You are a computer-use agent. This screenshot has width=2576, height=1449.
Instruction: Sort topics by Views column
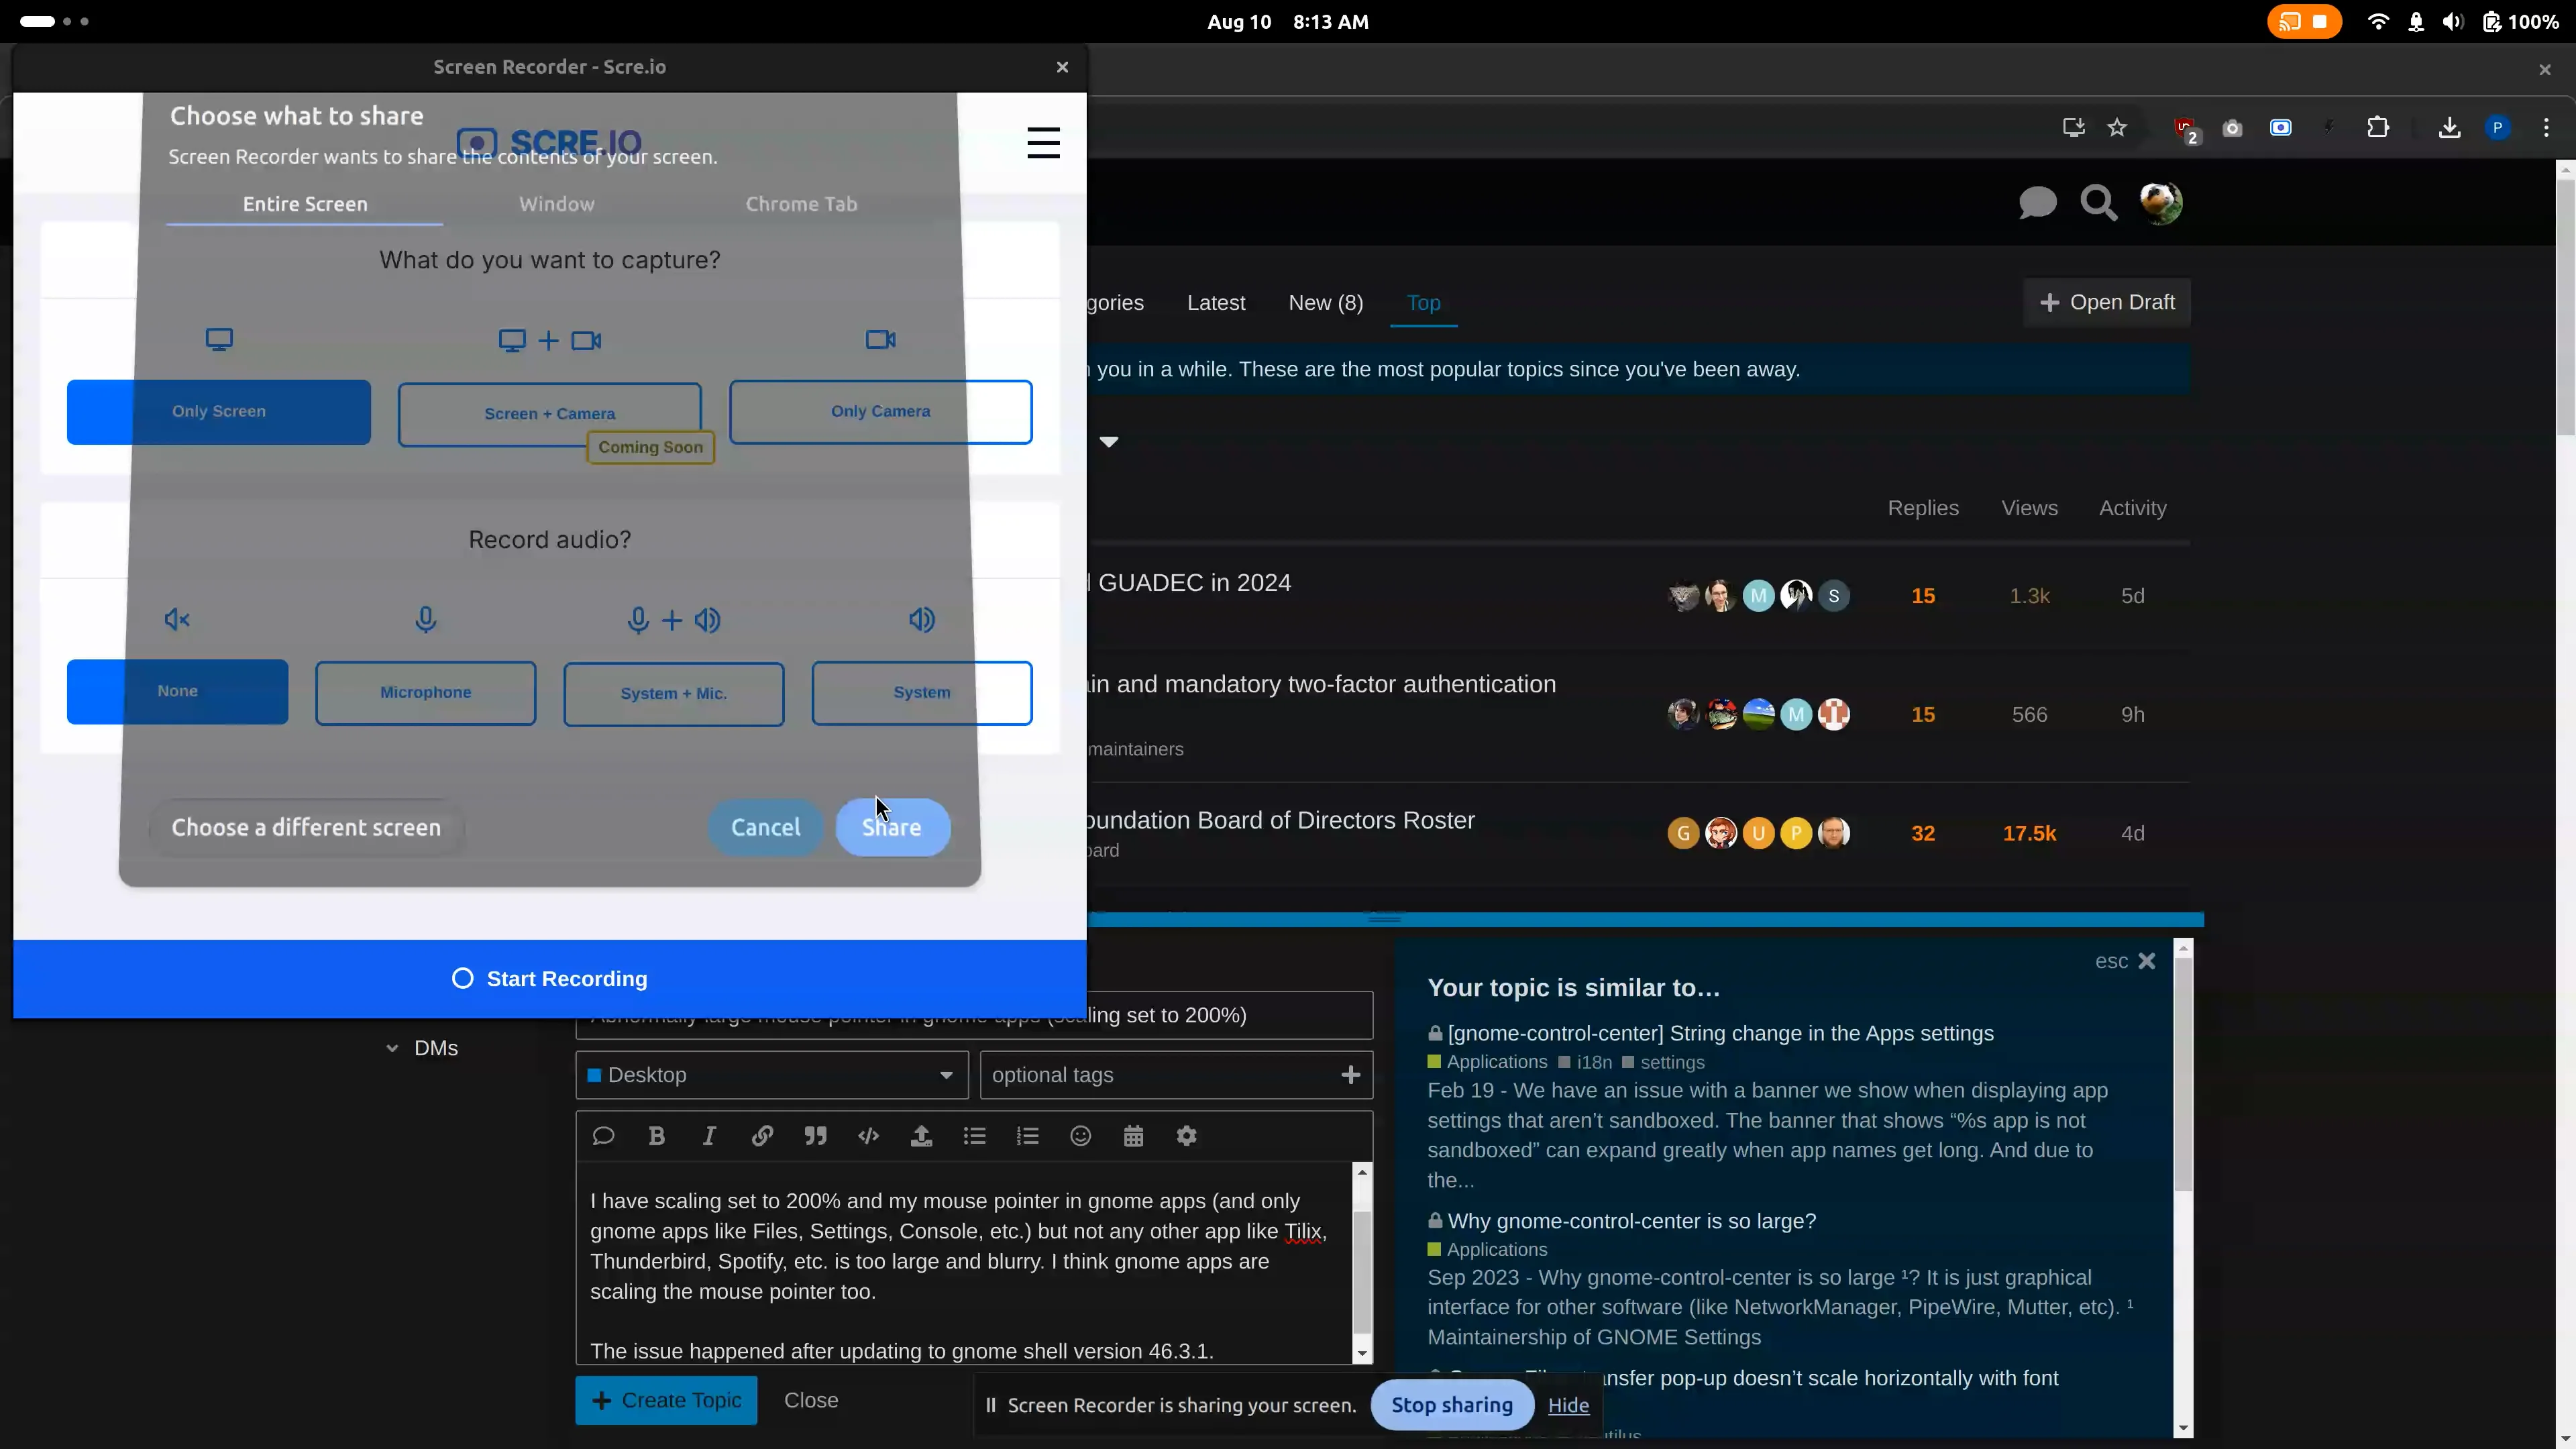2029,508
